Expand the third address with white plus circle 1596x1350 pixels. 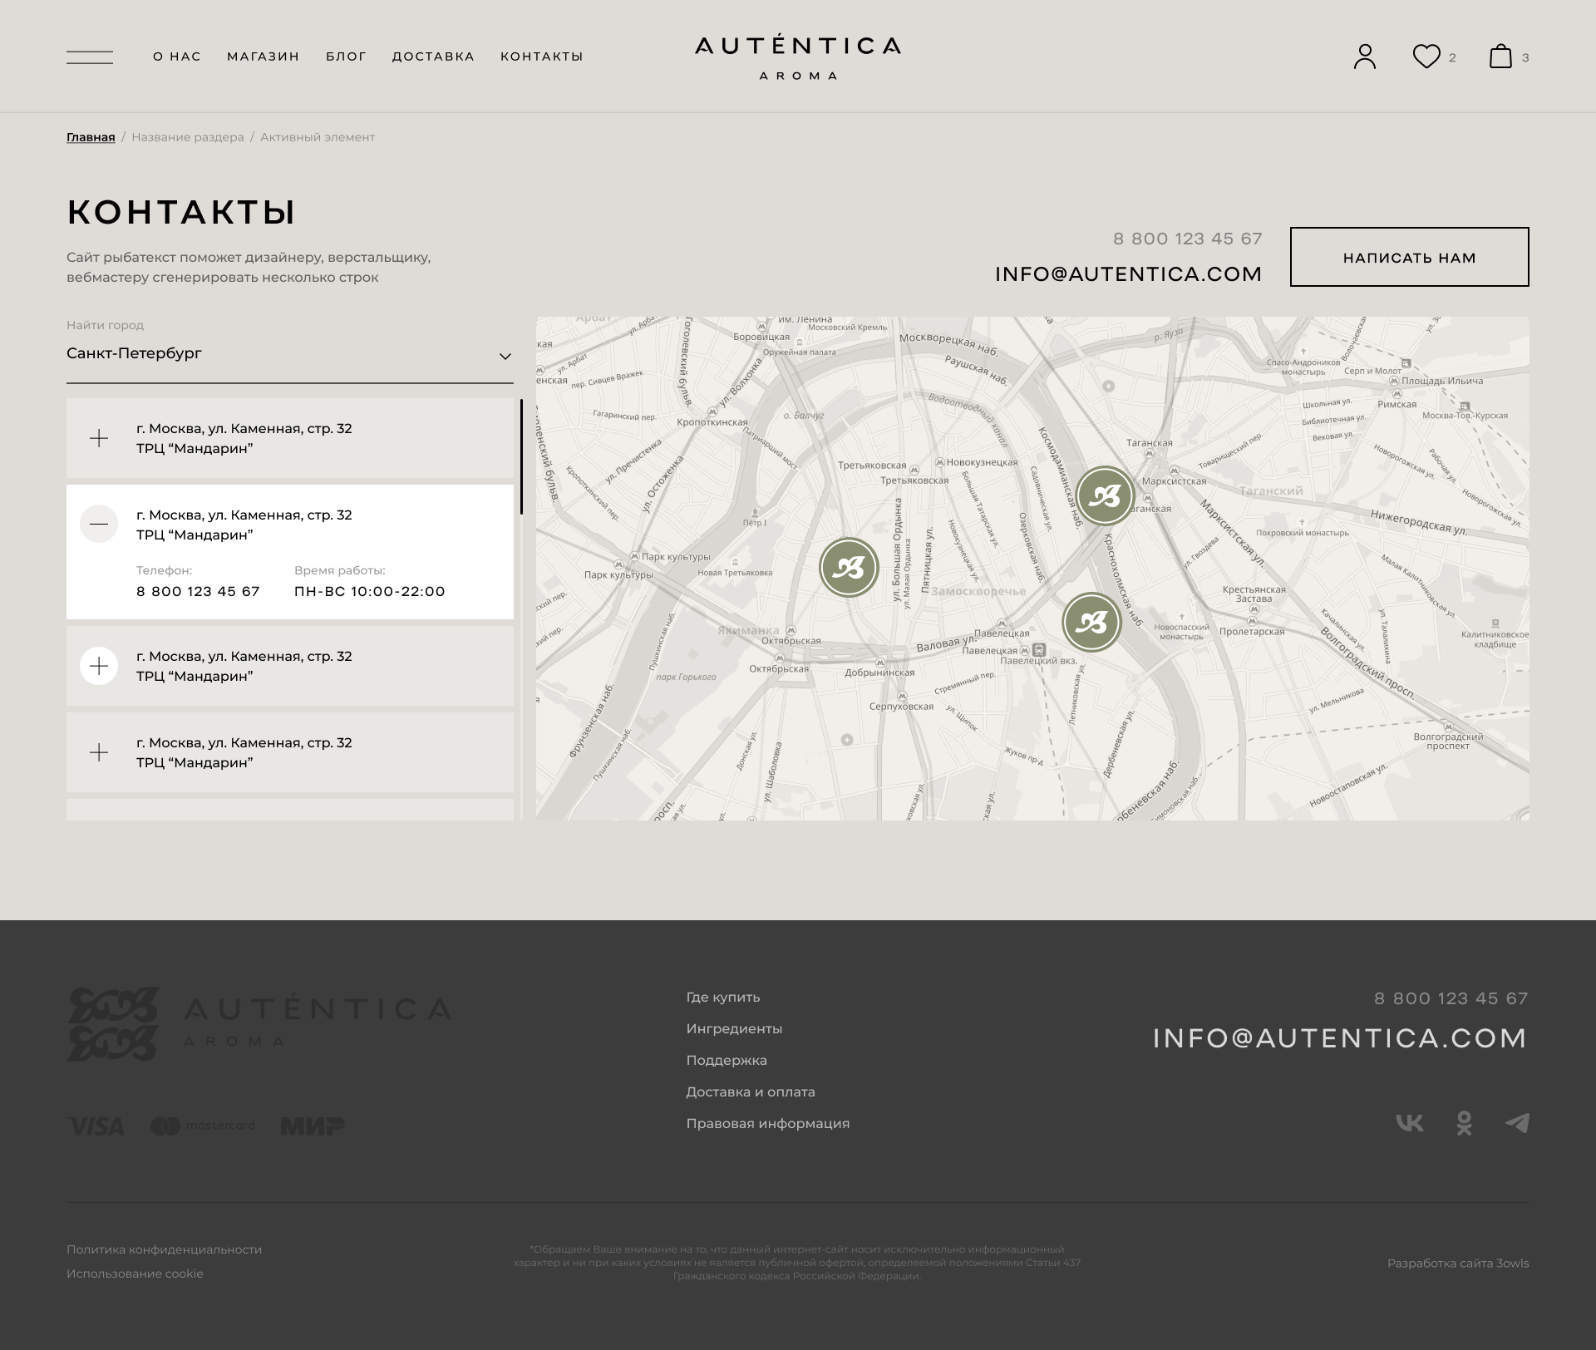point(99,666)
